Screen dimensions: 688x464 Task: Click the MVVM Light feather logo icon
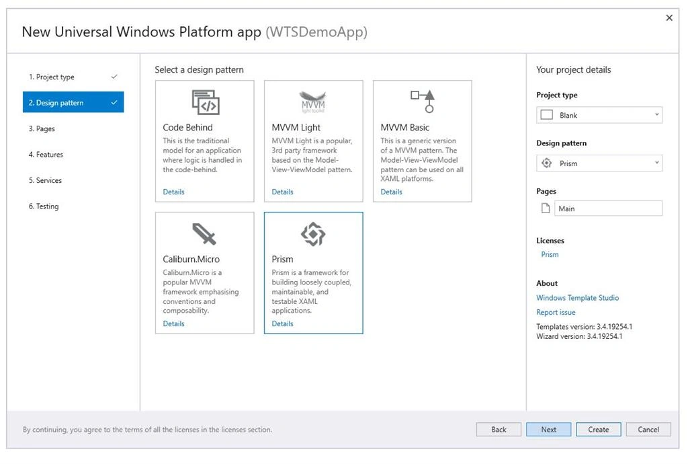point(313,102)
